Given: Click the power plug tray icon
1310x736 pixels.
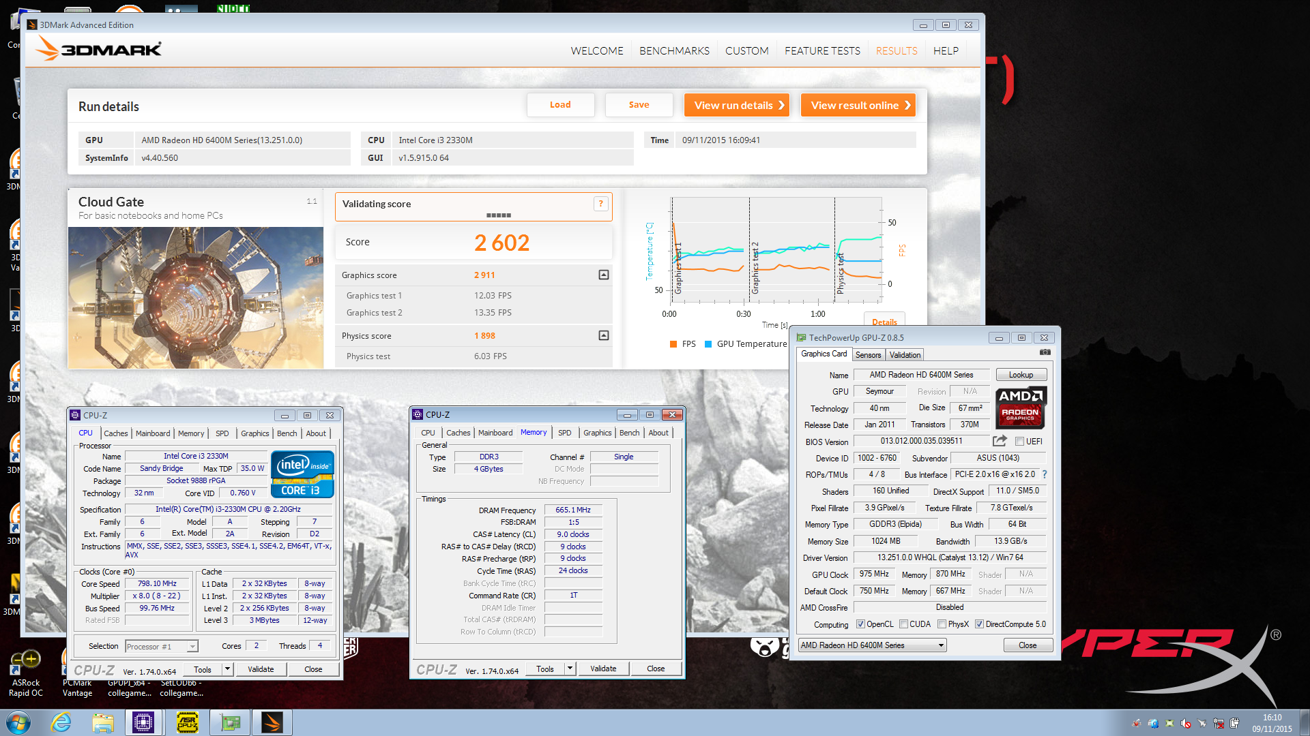Looking at the screenshot, I should [x=1235, y=723].
